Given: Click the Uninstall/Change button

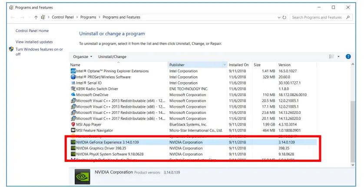Looking at the screenshot, I should 112,57.
